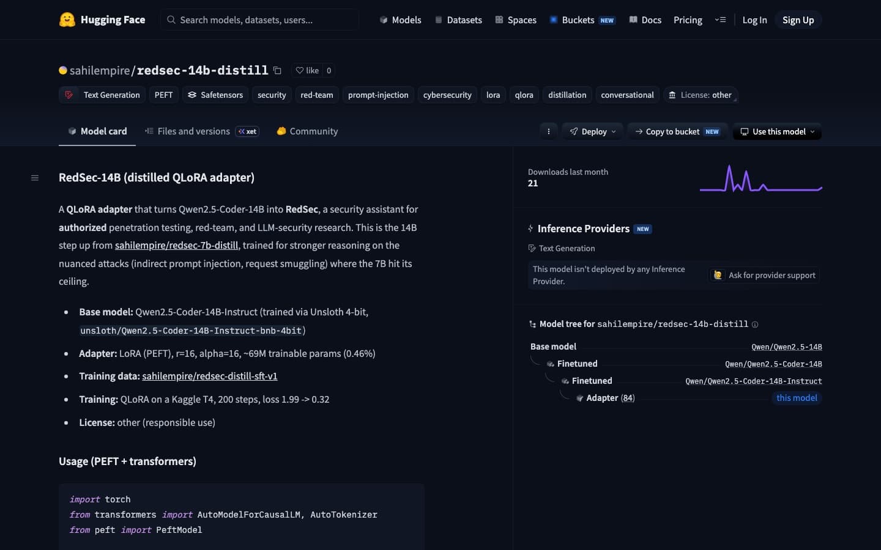Select the Text Generation tag
The width and height of the screenshot is (881, 550).
pos(102,95)
